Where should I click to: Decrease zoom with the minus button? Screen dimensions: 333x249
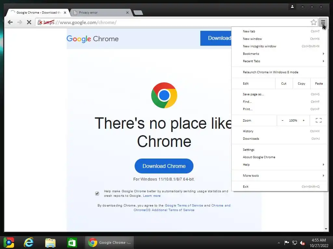(x=283, y=121)
